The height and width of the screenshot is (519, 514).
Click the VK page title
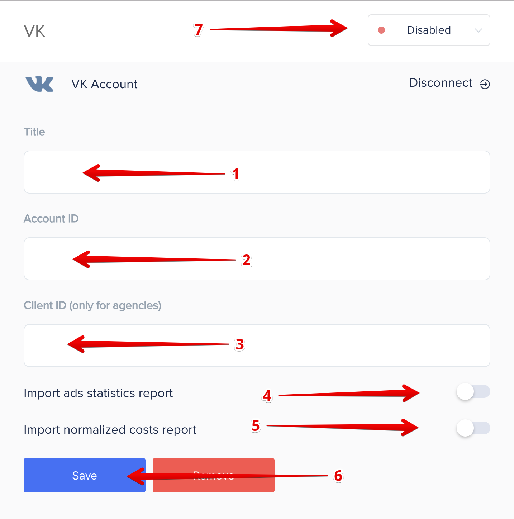pos(34,31)
